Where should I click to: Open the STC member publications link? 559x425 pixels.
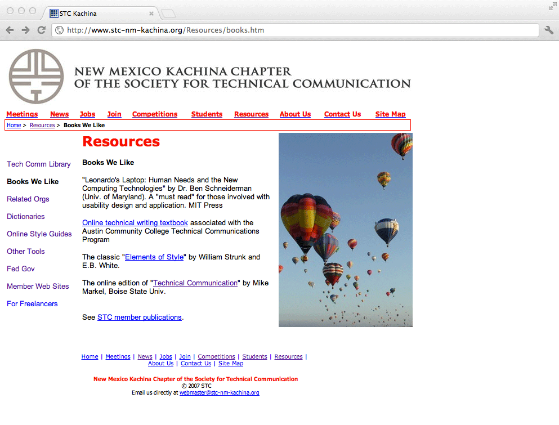(x=140, y=317)
